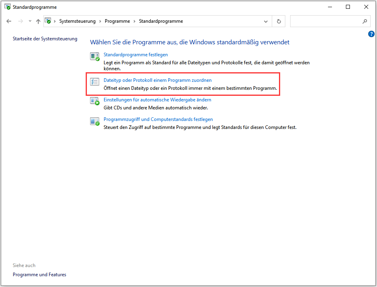Open Dateityp oder Protokoll einem Programm zuordnen
The width and height of the screenshot is (377, 287).
point(157,80)
